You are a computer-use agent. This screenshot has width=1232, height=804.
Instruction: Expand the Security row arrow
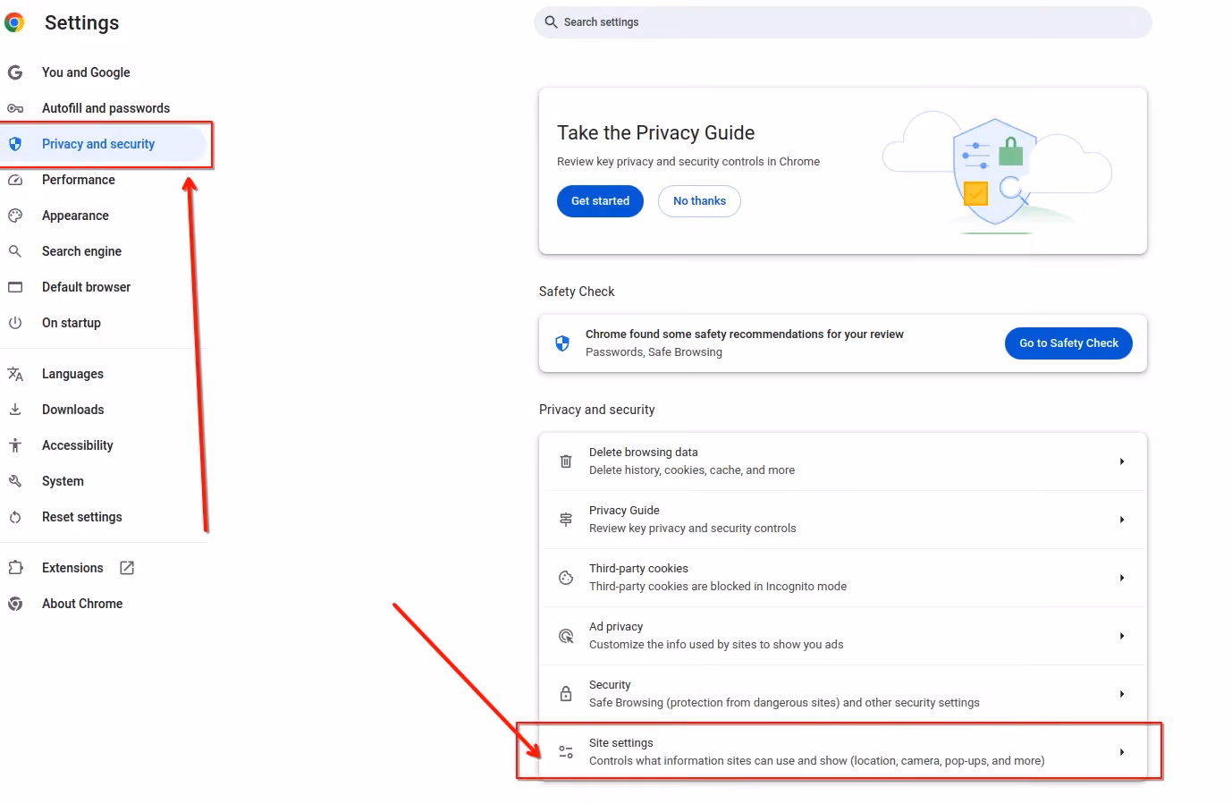tap(1122, 694)
